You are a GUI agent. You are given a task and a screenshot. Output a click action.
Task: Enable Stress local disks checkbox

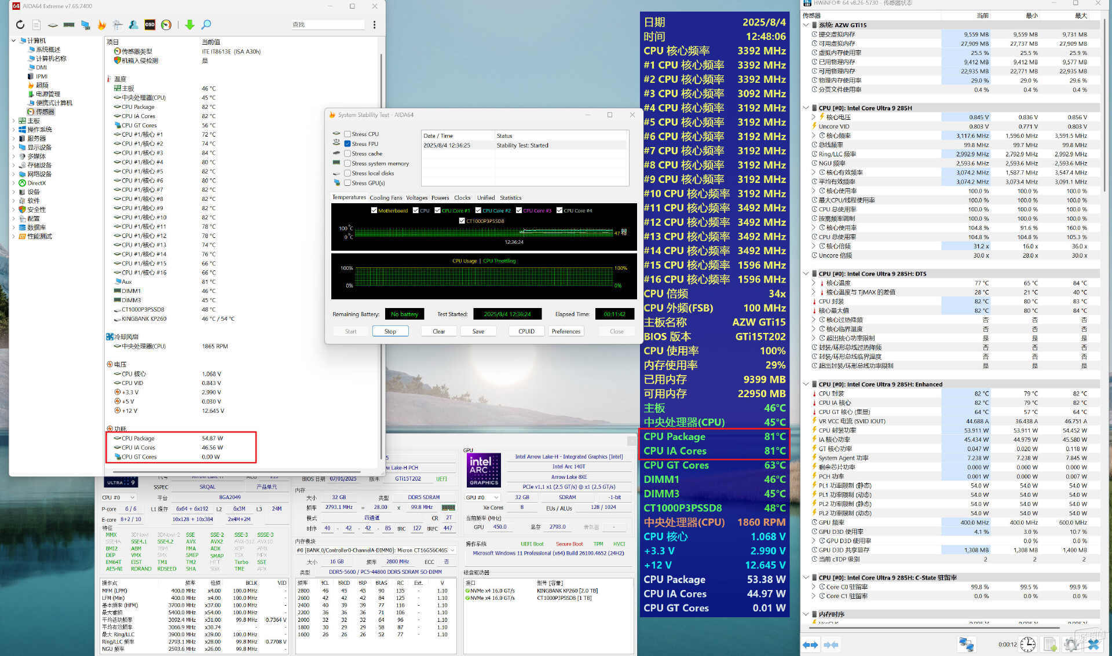coord(348,173)
